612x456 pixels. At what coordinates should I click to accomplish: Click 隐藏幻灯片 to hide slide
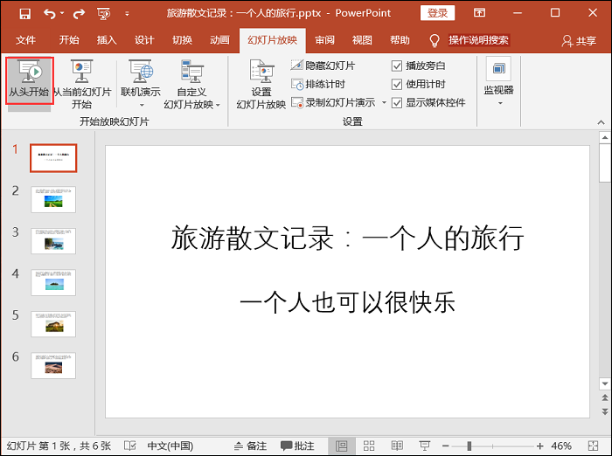point(323,66)
